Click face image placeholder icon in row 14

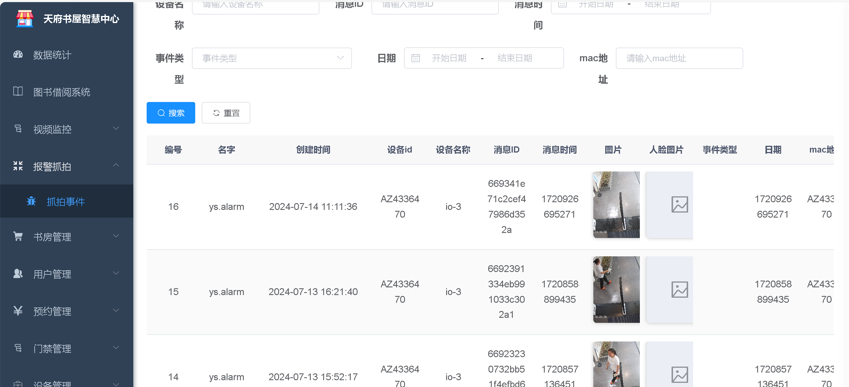point(680,375)
